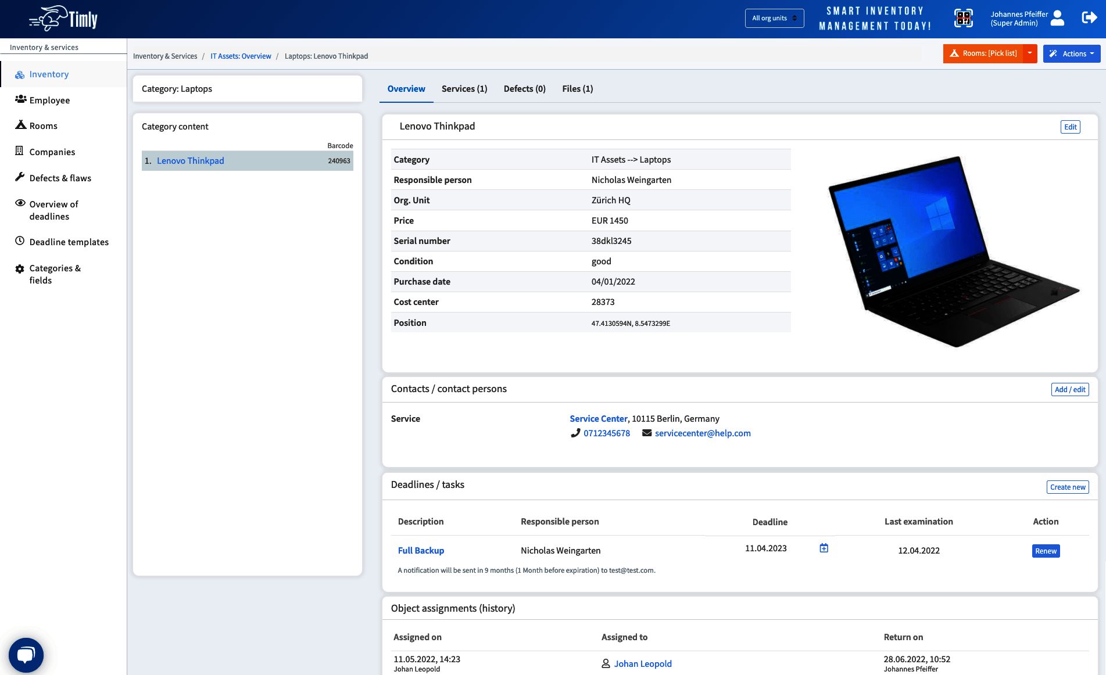Open the Rooms section from the sidebar
The height and width of the screenshot is (675, 1106).
click(20, 125)
